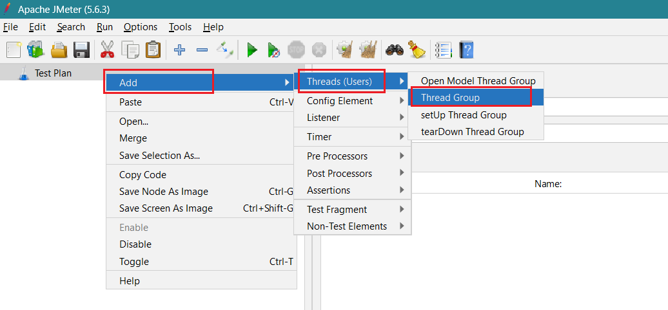Expand the Config Element submenu
The width and height of the screenshot is (668, 310).
(352, 101)
